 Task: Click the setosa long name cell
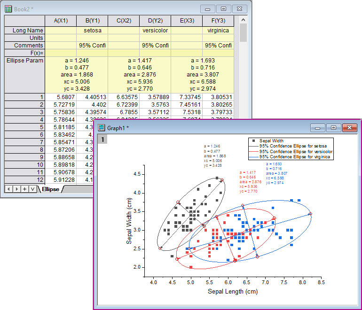click(x=92, y=31)
